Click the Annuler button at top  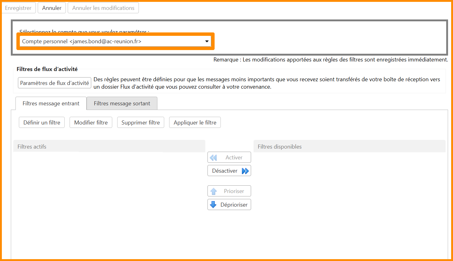[52, 8]
